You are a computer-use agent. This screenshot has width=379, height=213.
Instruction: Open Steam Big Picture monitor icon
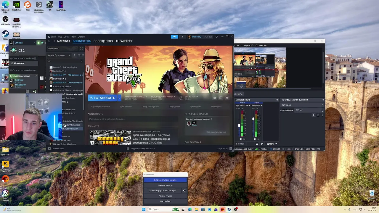pyautogui.click(x=216, y=37)
